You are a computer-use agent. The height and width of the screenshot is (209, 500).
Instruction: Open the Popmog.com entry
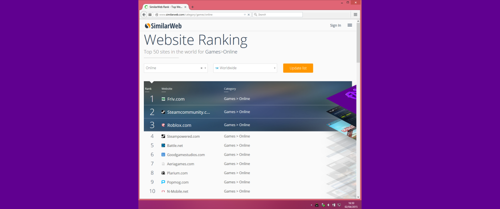coord(177,182)
